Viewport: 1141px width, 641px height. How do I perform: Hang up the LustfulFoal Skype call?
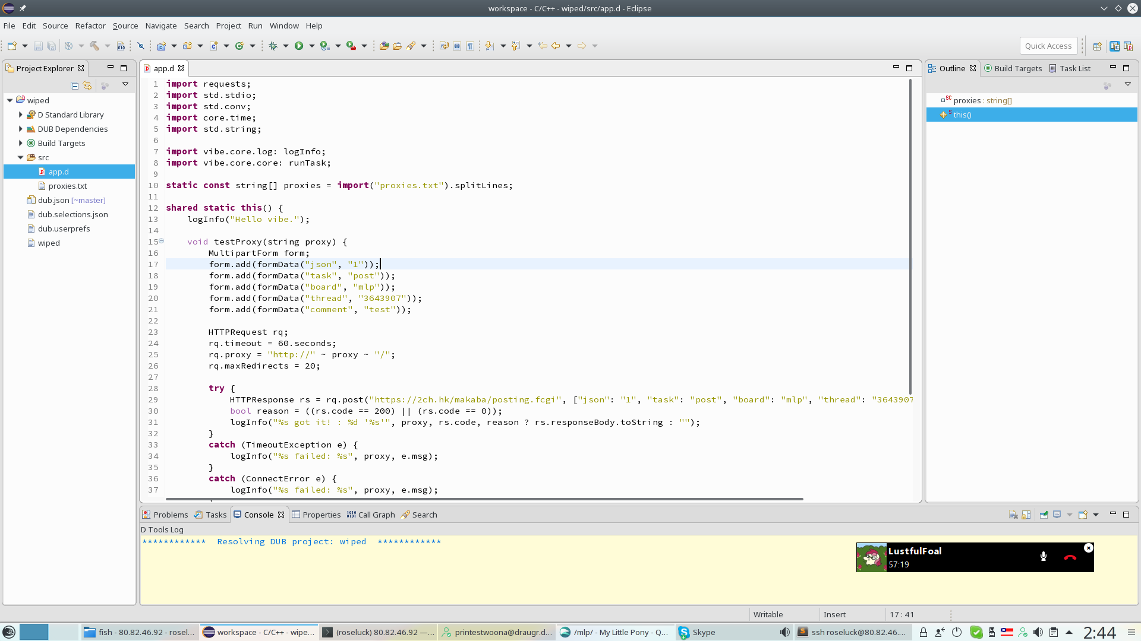coord(1070,557)
